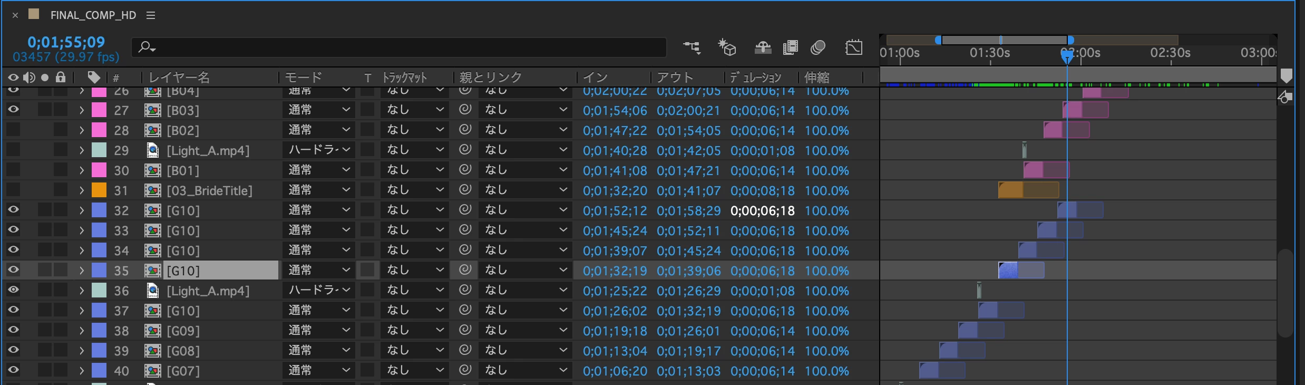The height and width of the screenshot is (385, 1305).
Task: Click the solo dot column header icon
Action: (45, 78)
